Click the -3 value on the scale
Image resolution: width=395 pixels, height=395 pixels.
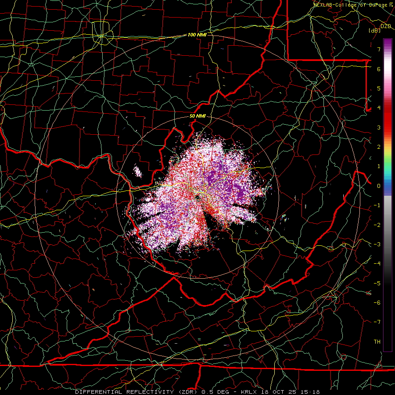(377, 244)
